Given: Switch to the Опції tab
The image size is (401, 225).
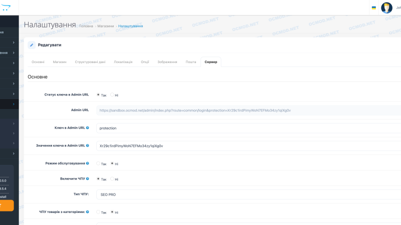Looking at the screenshot, I should click(x=145, y=62).
